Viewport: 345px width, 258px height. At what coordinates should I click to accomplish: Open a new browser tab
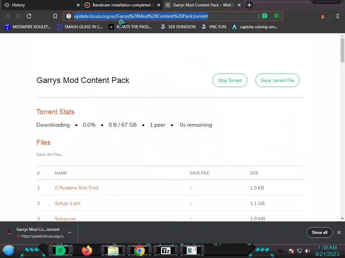[x=249, y=5]
